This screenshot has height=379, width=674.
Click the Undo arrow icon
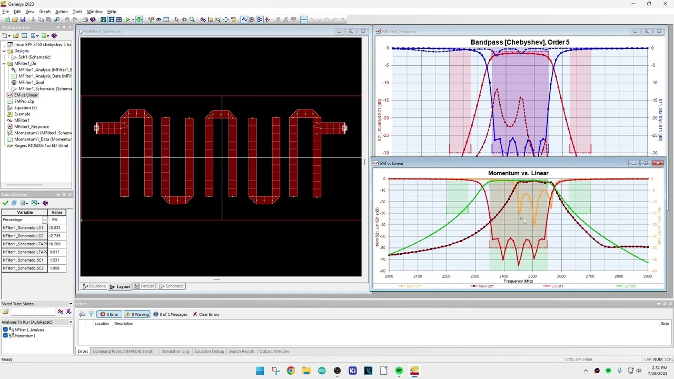(x=67, y=19)
